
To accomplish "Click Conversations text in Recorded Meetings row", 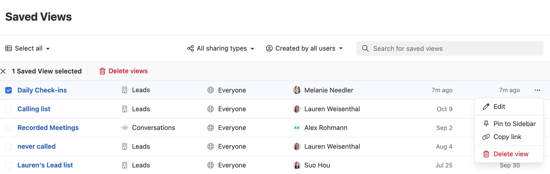I will [x=153, y=128].
